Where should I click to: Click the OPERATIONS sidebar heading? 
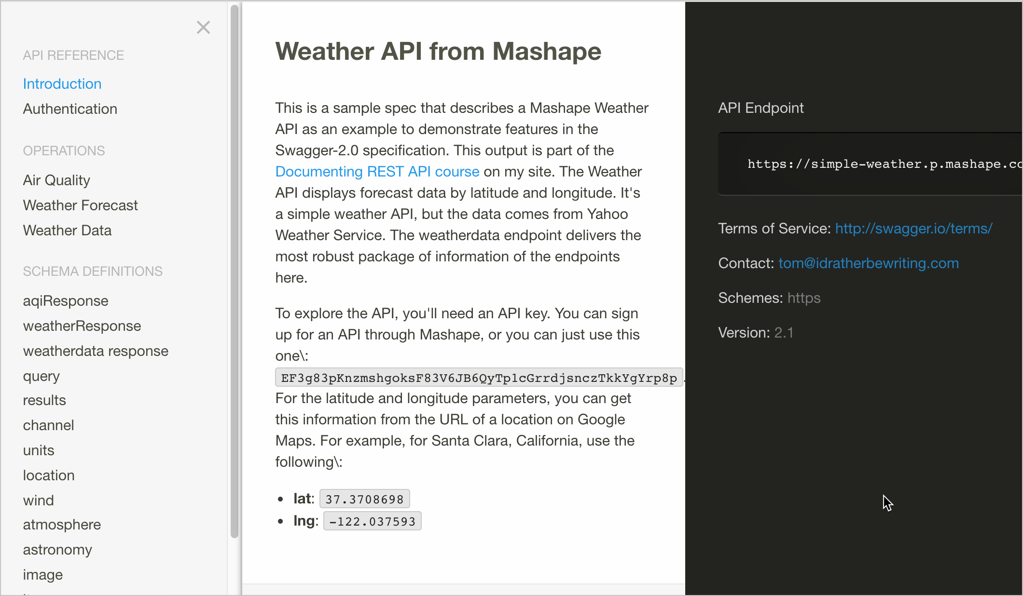click(64, 151)
